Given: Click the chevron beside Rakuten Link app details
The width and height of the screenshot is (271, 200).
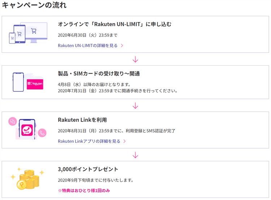Looking at the screenshot, I should point(125,141).
